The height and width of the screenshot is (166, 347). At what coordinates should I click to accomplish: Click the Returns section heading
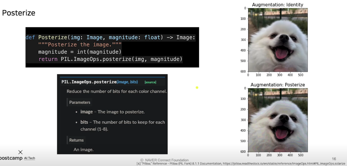(76, 140)
